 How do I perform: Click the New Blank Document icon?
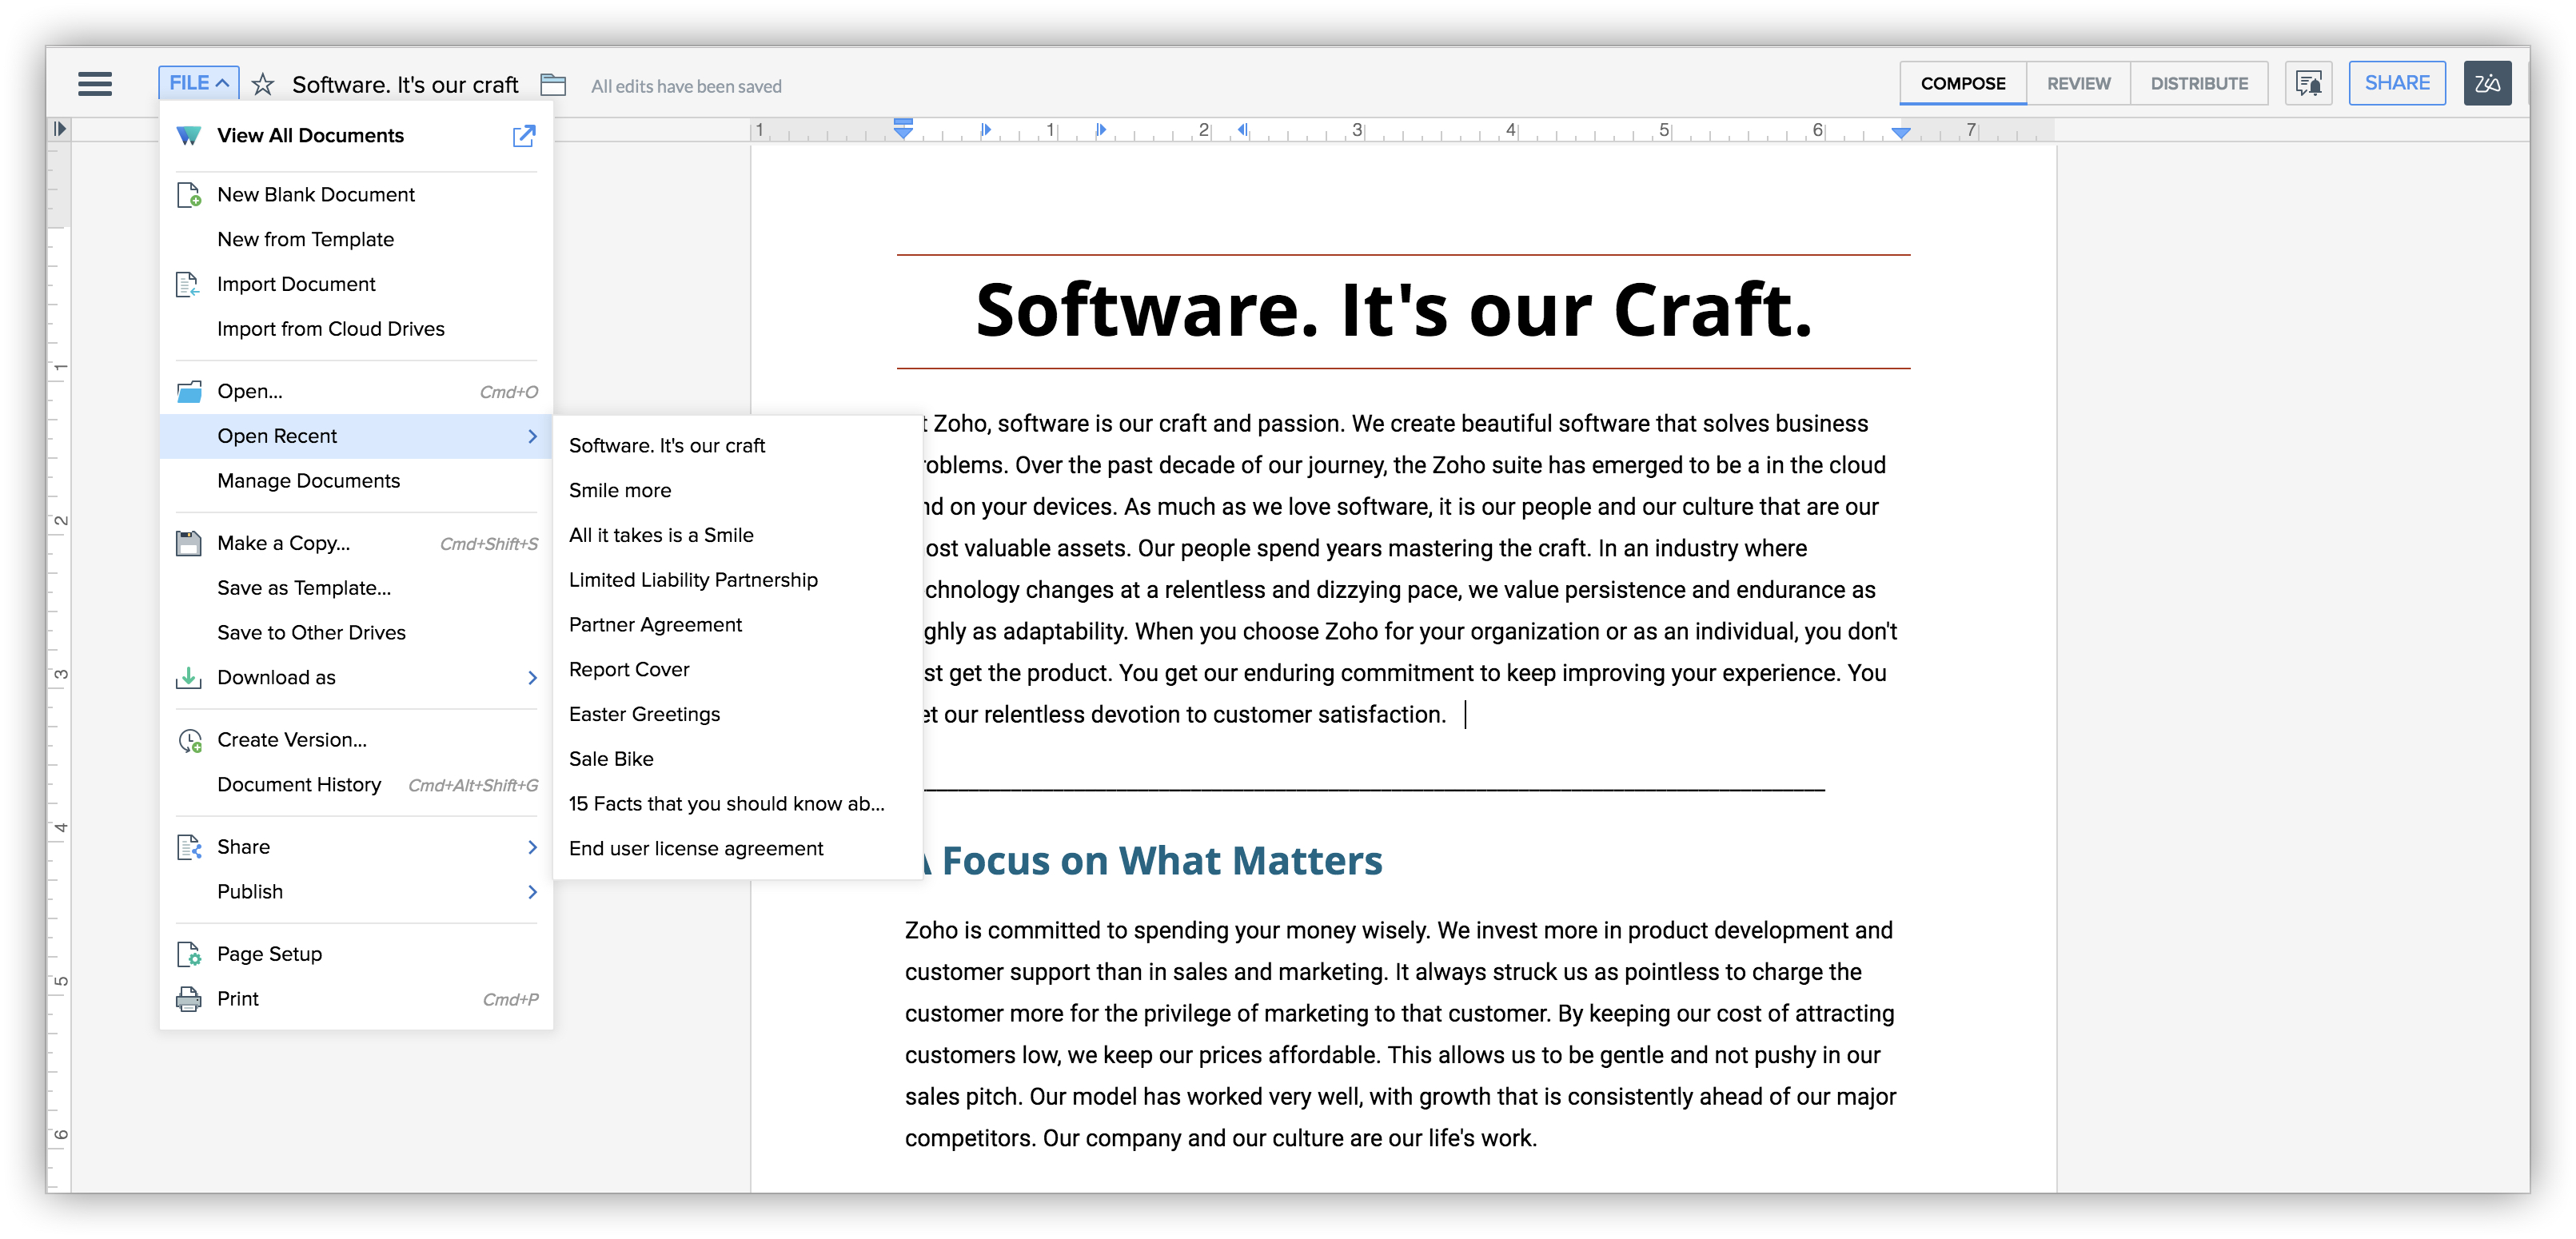point(189,195)
